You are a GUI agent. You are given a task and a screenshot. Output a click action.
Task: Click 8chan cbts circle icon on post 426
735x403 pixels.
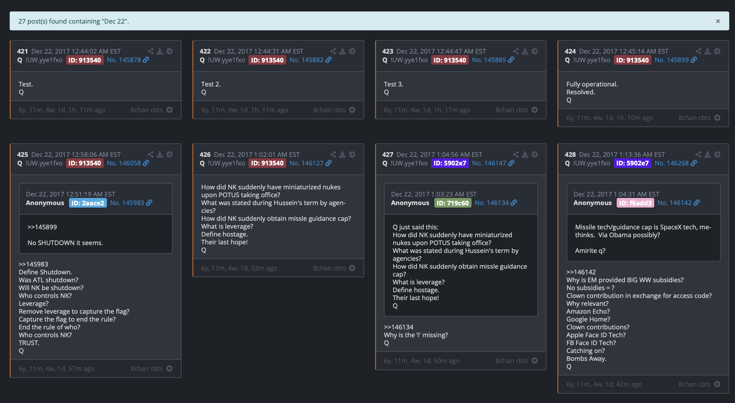[352, 268]
